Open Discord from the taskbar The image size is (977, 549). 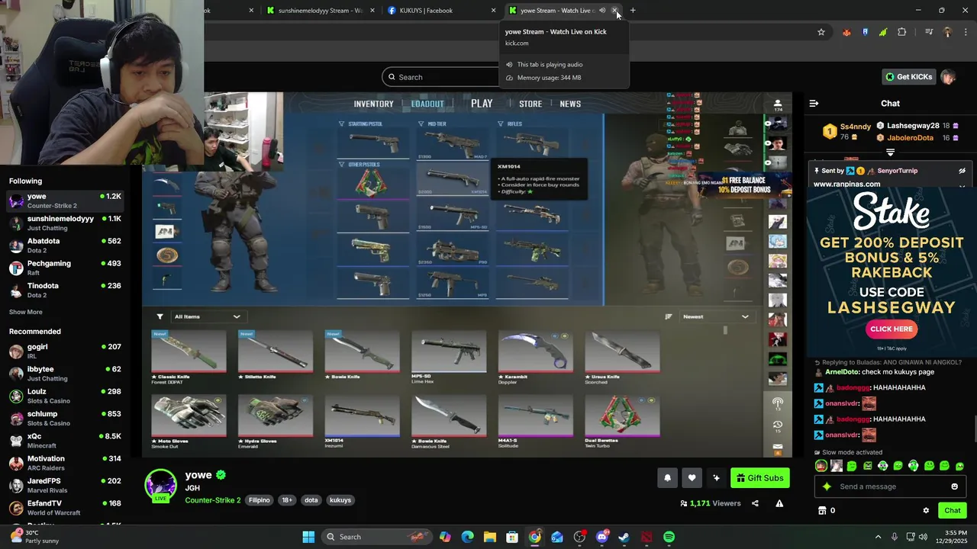pyautogui.click(x=601, y=537)
